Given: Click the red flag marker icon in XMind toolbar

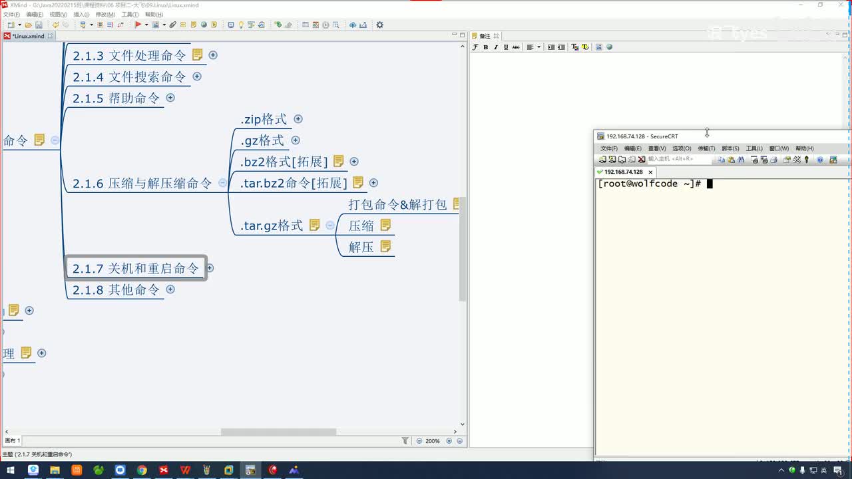Looking at the screenshot, I should (138, 25).
